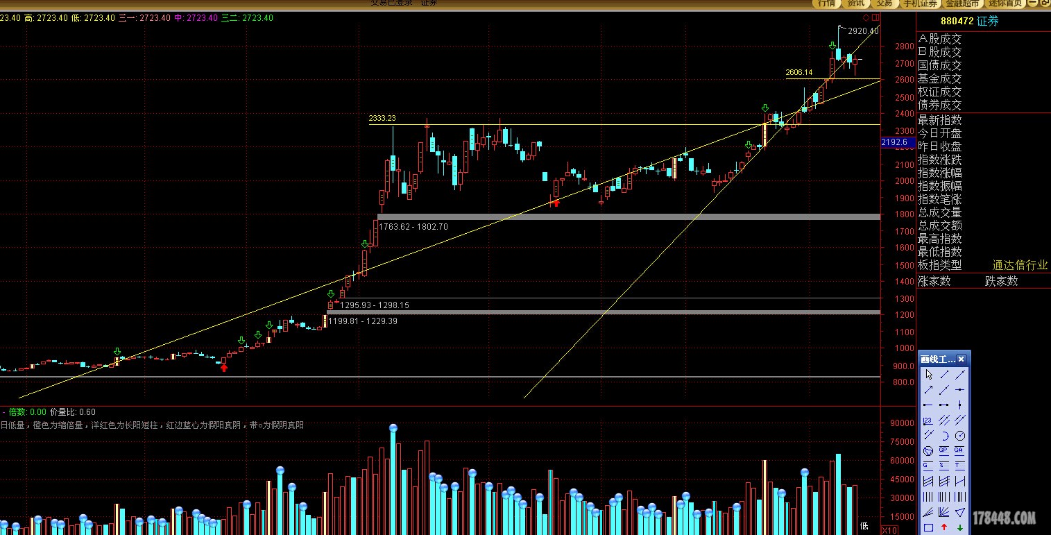Image resolution: width=1051 pixels, height=535 pixels.
Task: Choose the GP golden price line tool
Action: (x=944, y=451)
